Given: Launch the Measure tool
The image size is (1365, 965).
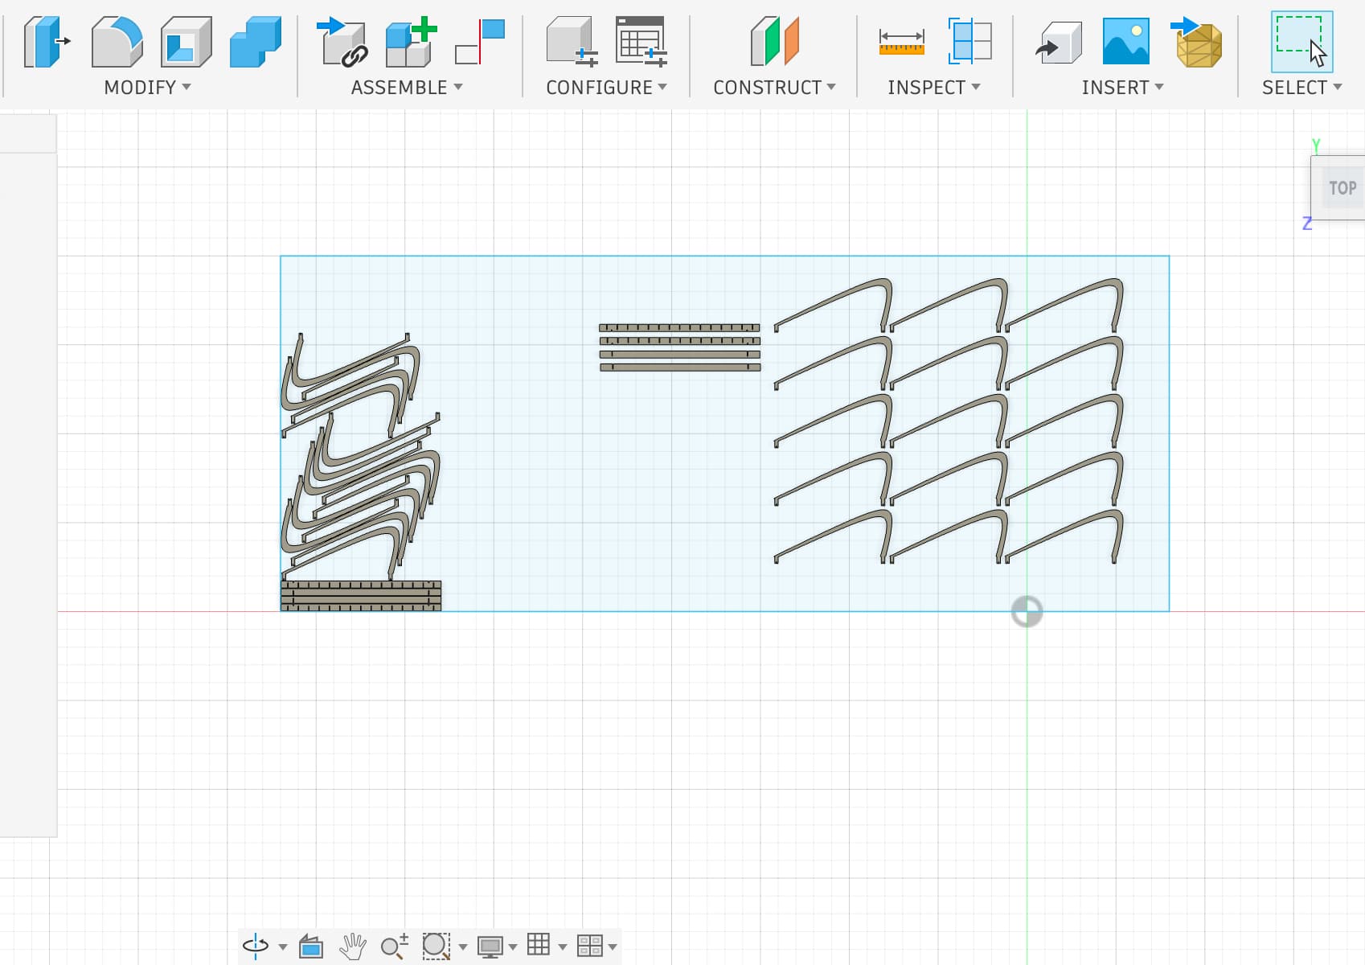Looking at the screenshot, I should pyautogui.click(x=902, y=40).
